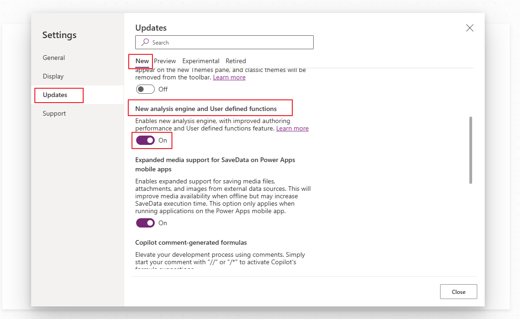
Task: Open the Experimental tab
Action: pyautogui.click(x=201, y=61)
